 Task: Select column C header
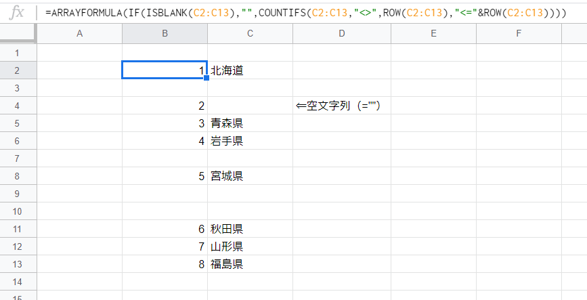tap(250, 33)
